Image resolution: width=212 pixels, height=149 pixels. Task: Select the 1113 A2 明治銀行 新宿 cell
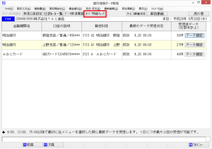pyautogui.click(x=102, y=35)
